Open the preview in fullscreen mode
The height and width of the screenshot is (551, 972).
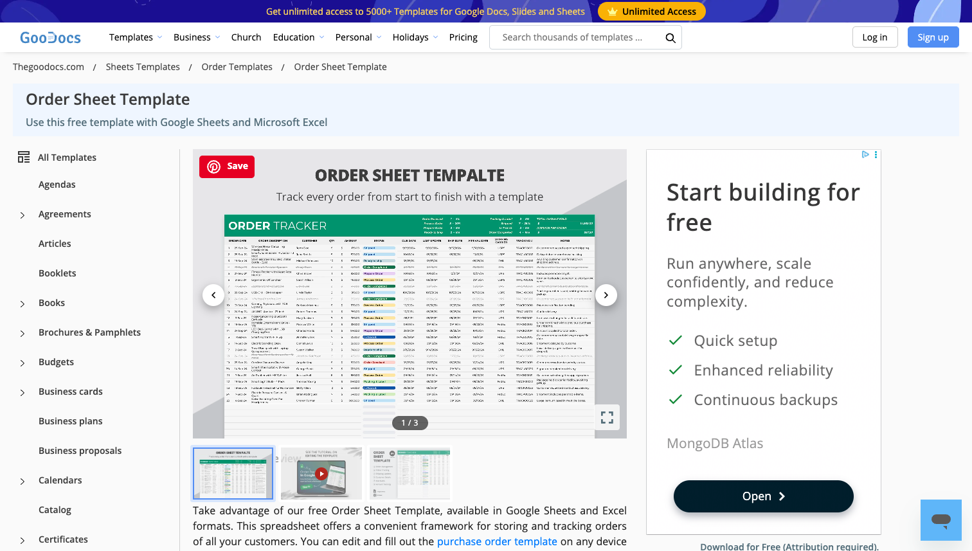(607, 417)
